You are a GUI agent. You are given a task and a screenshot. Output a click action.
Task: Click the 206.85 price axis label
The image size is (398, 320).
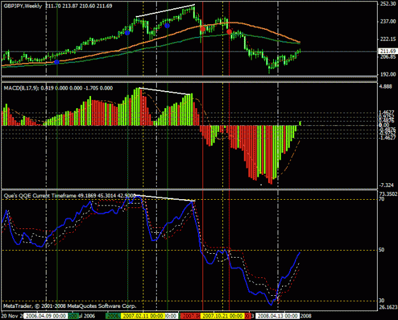click(388, 57)
